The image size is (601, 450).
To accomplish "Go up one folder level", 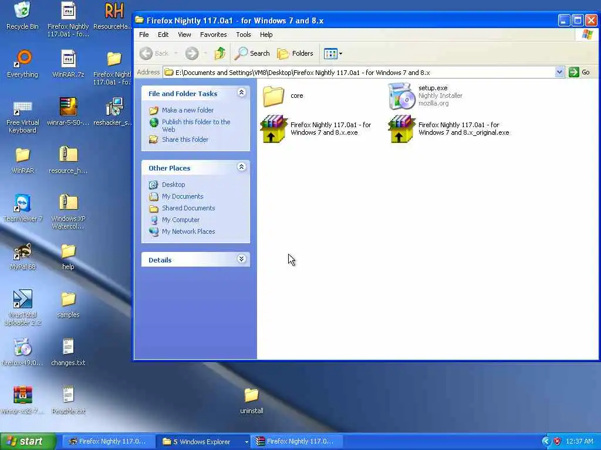I will (220, 53).
